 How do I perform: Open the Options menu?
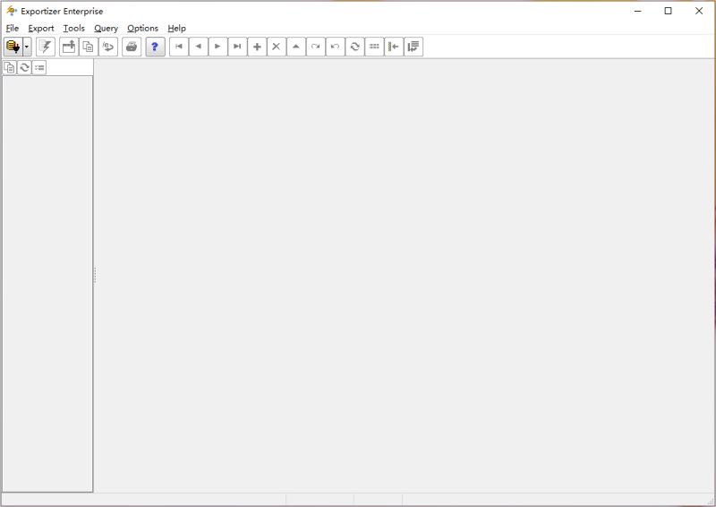(142, 29)
